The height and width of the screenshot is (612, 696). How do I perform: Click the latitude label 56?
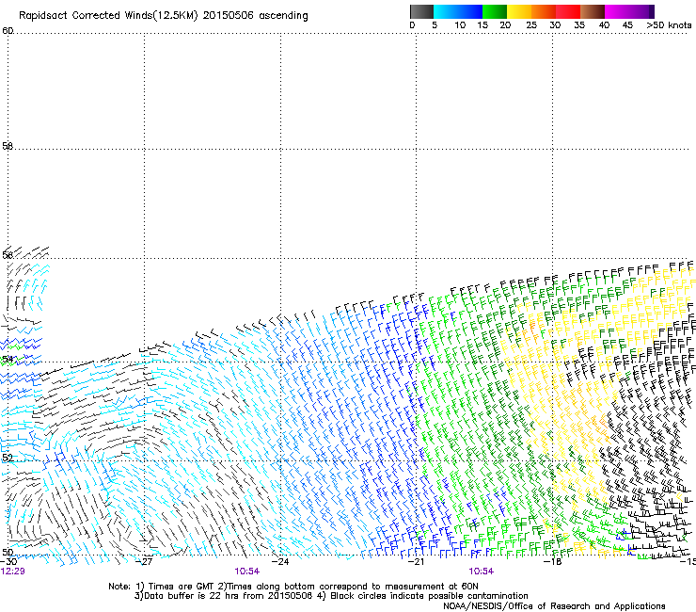[x=8, y=254]
